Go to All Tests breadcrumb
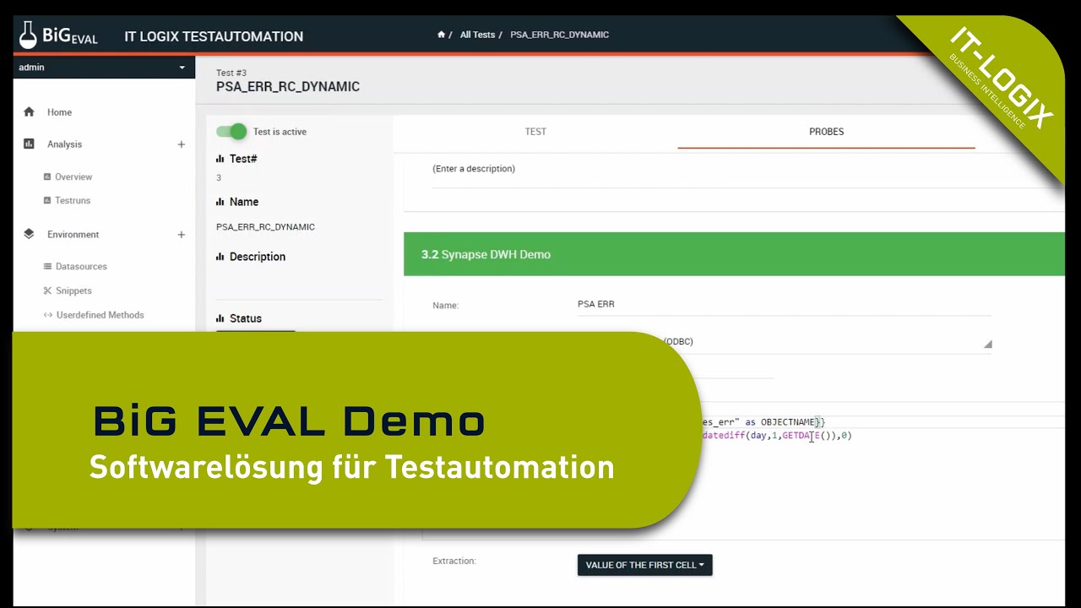The image size is (1081, 608). coord(477,35)
